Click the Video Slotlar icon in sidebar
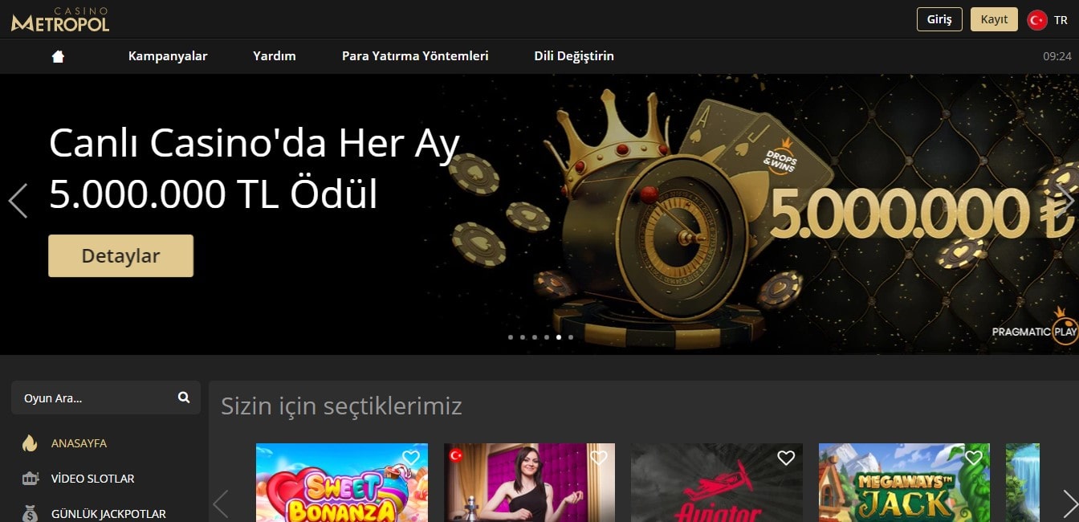Screen dimensions: 1079x522 pos(30,479)
